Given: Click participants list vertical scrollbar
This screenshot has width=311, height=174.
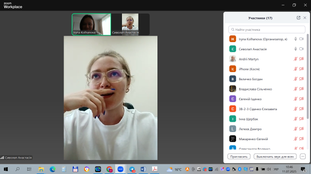Looking at the screenshot, I should (x=308, y=76).
